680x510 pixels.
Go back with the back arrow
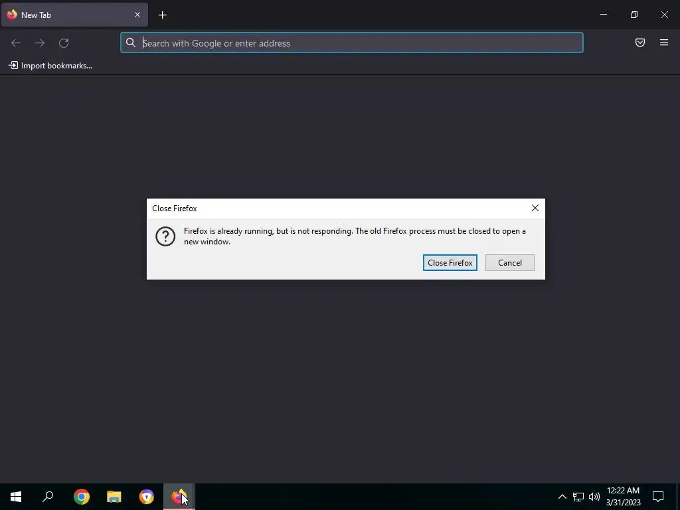tap(16, 43)
